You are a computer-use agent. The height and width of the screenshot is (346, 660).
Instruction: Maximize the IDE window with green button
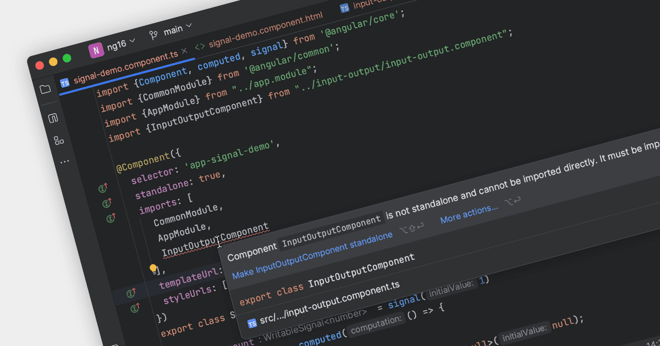pyautogui.click(x=67, y=58)
